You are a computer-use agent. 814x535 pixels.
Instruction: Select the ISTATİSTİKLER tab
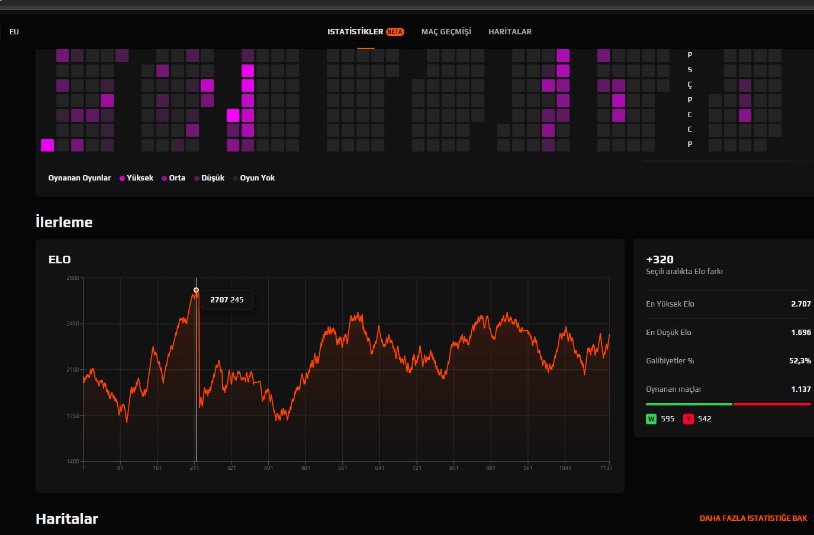(x=355, y=32)
